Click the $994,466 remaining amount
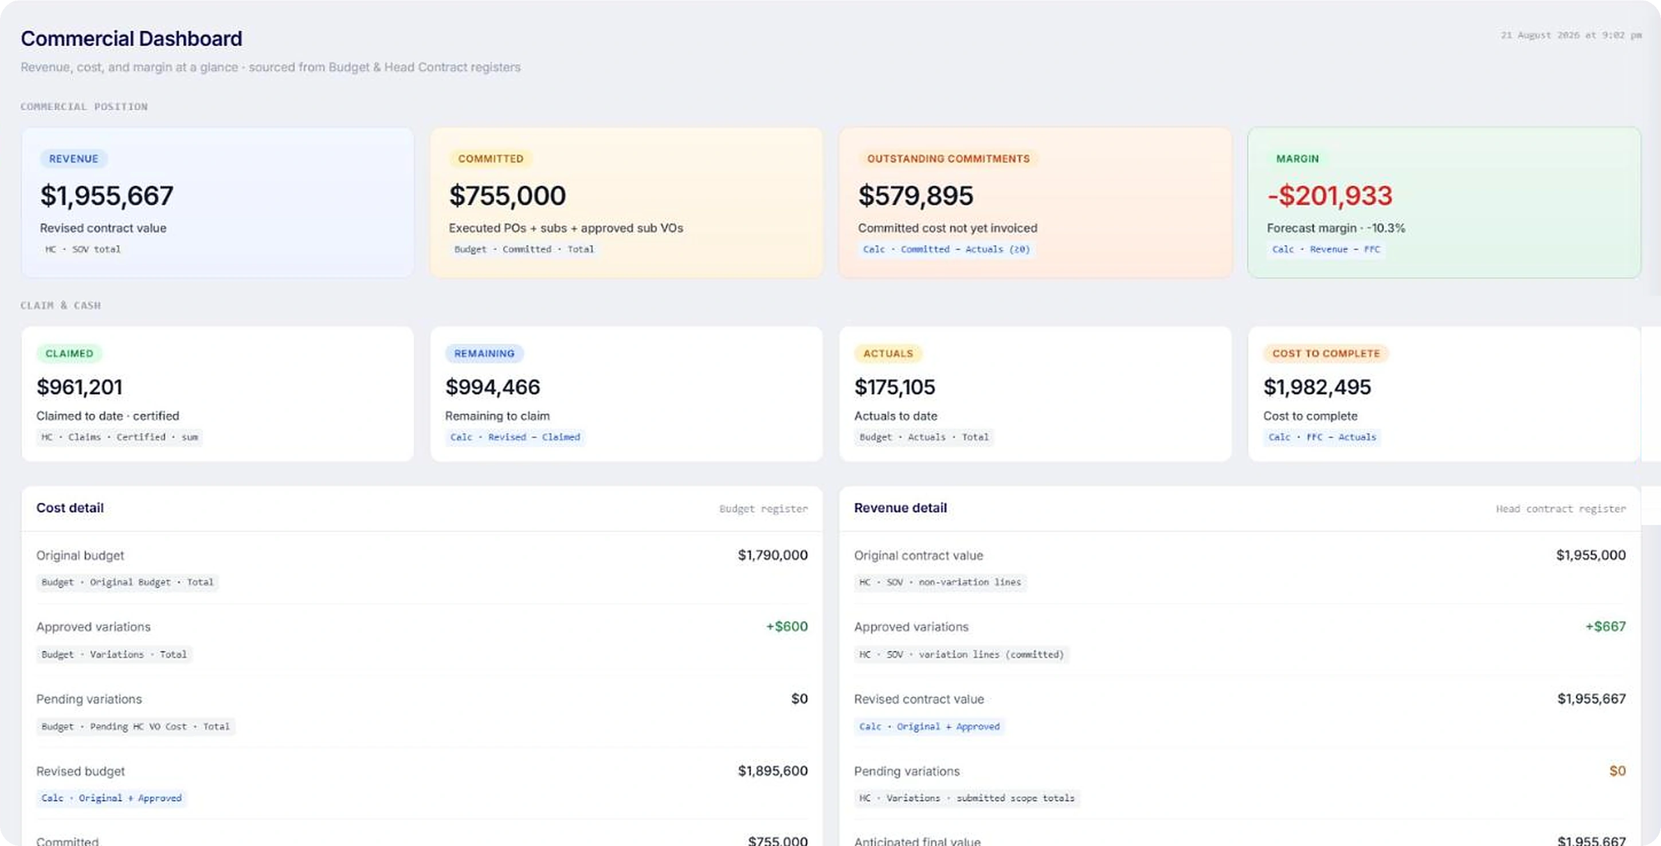The image size is (1661, 846). (x=493, y=387)
